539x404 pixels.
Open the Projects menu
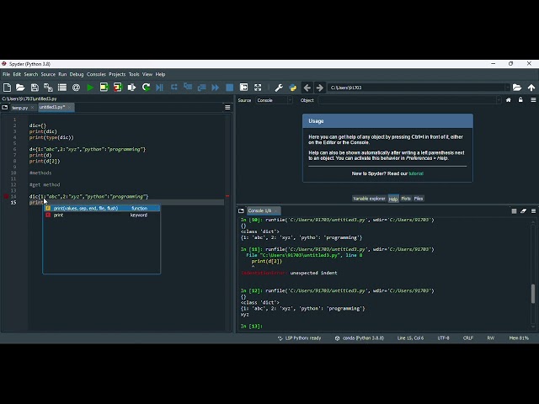tap(117, 74)
